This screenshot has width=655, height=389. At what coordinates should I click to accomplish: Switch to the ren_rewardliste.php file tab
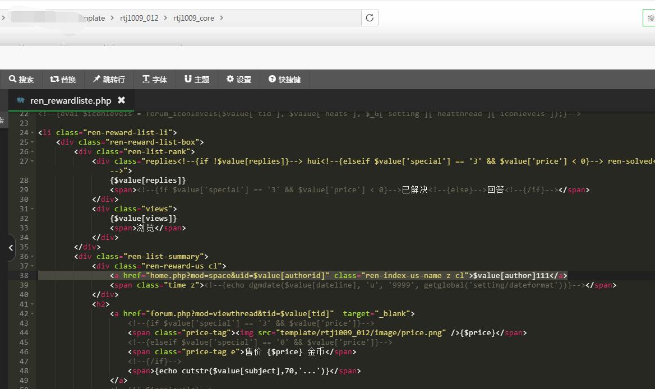point(71,101)
